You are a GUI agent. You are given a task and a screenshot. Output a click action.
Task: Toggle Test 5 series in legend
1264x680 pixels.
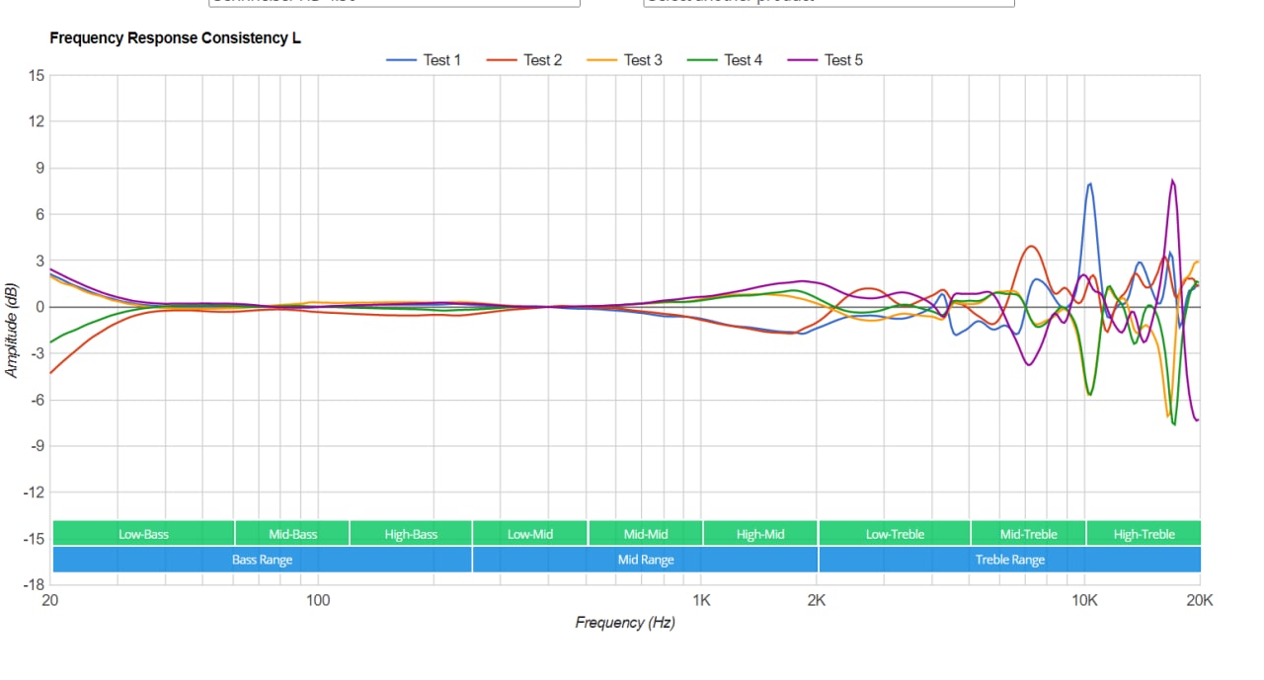click(826, 60)
